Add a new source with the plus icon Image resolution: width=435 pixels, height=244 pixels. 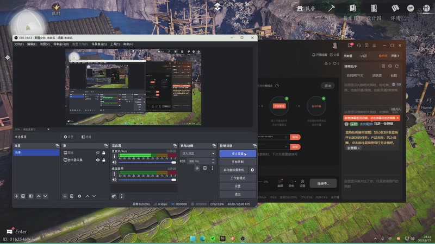pos(65,196)
